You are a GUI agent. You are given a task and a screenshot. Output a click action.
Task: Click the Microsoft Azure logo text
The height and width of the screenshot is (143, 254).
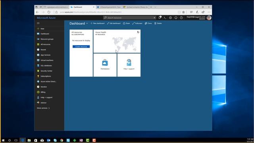click(x=46, y=18)
